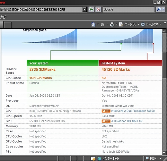Viewport: 167px width, 161px height.
Task: Expand the feeds dropdown arrow
Action: 108,25
